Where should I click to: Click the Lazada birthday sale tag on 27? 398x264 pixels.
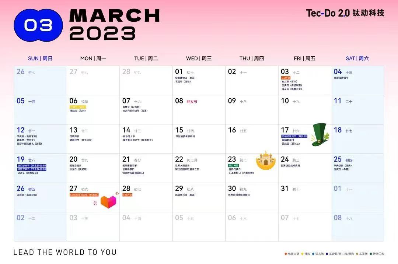[84, 195]
